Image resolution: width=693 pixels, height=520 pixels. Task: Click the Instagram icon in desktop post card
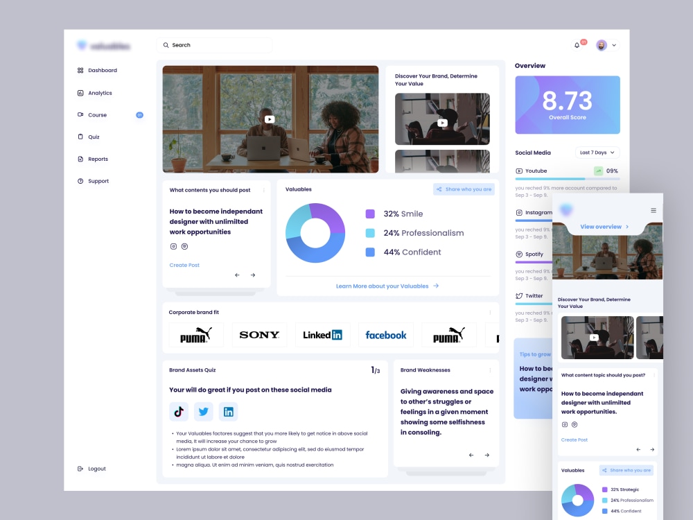[x=173, y=246]
